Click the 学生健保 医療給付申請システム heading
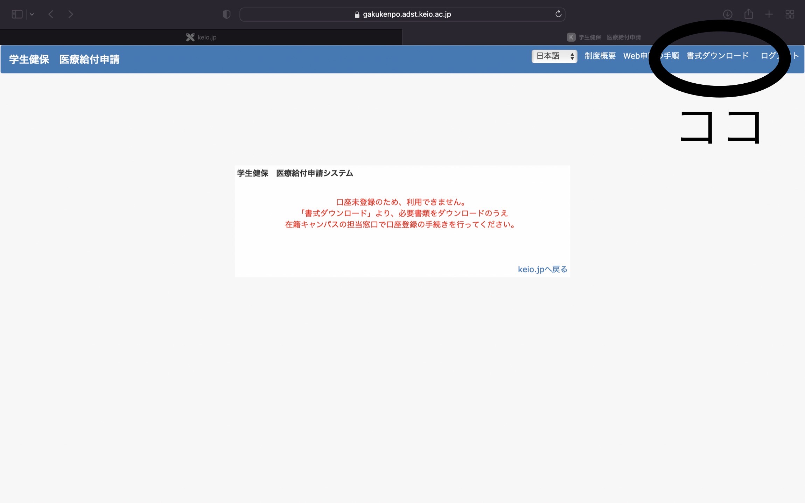805x503 pixels. [x=295, y=173]
